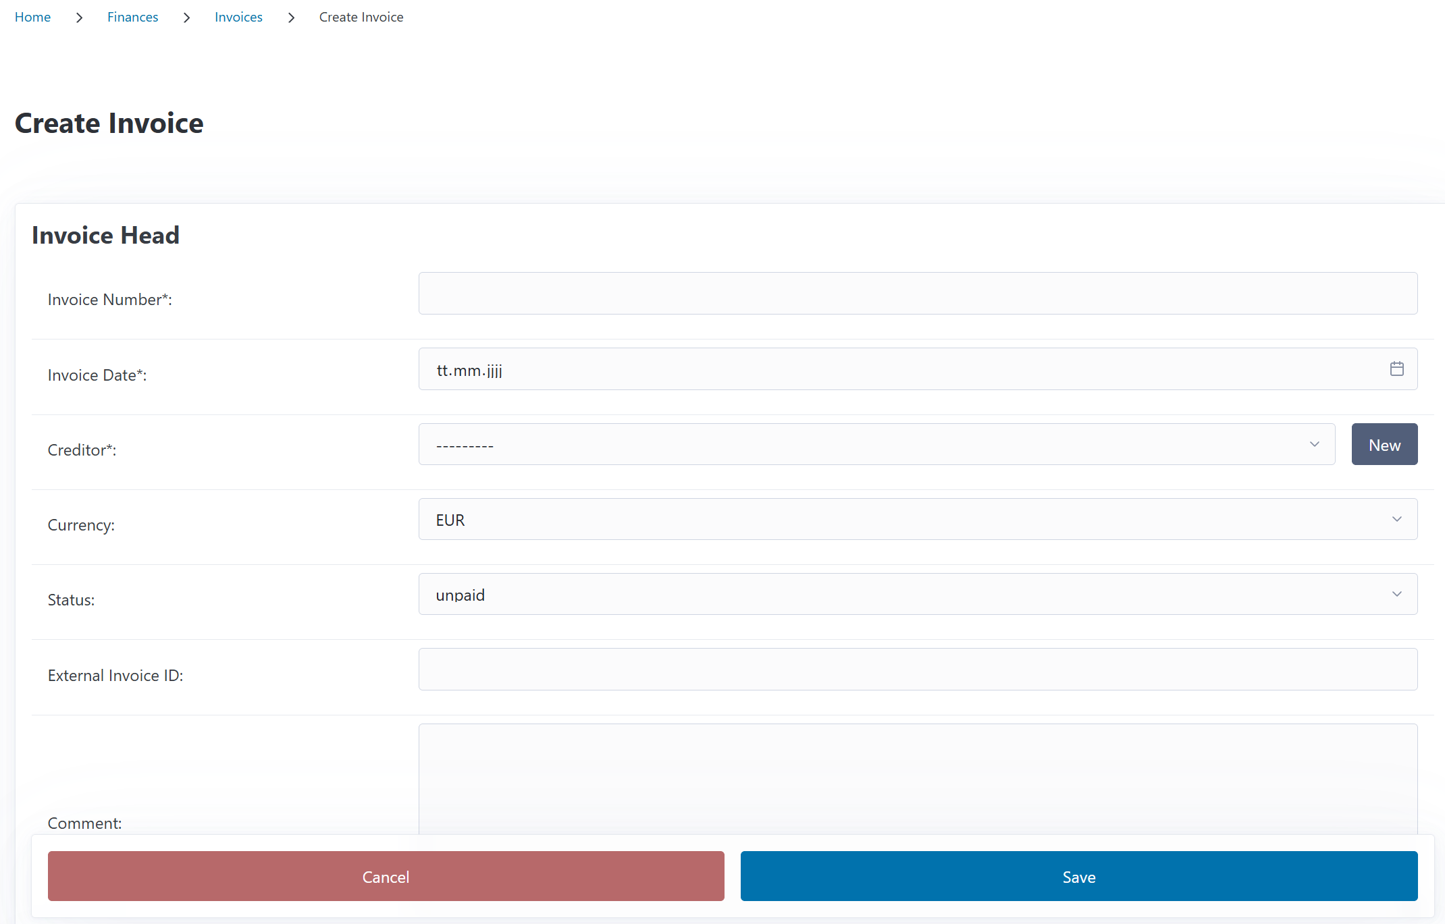Open the unpaid status dropdown
Viewport: 1445px width, 924px height.
click(x=905, y=594)
